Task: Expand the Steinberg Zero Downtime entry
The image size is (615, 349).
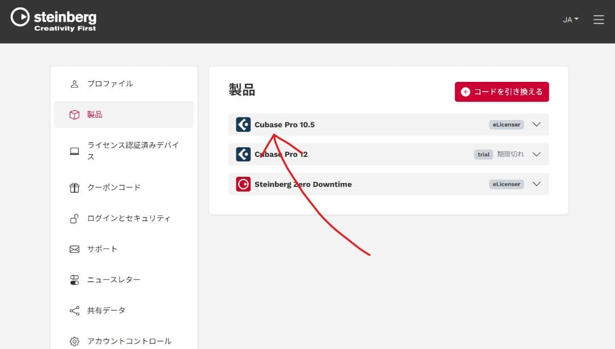Action: pos(536,184)
